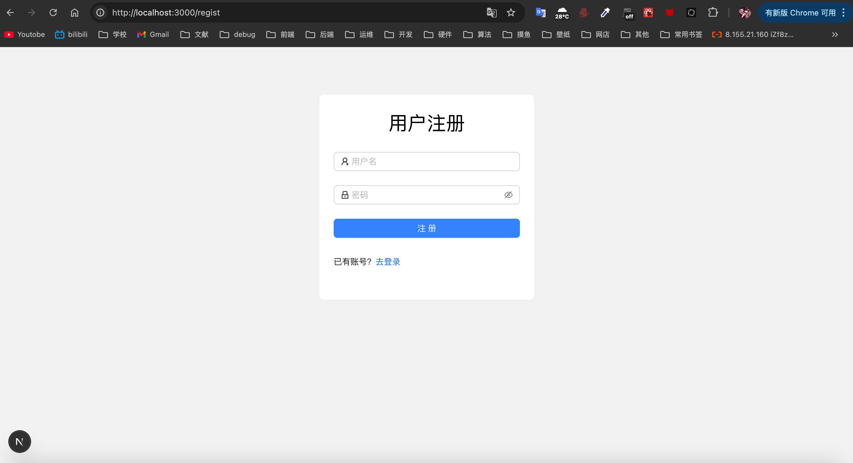Click the Next.js dev tools badge
Screen dimensions: 853x463
click(19, 442)
